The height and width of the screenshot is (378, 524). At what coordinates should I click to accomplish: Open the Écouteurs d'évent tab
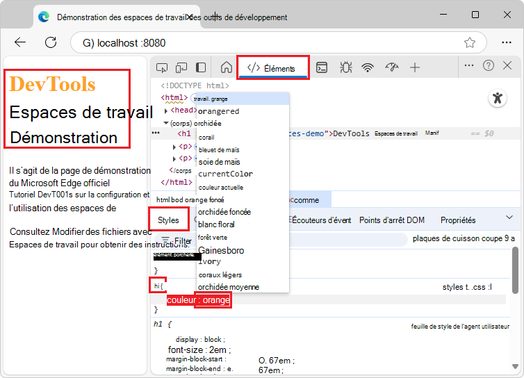[x=320, y=220]
